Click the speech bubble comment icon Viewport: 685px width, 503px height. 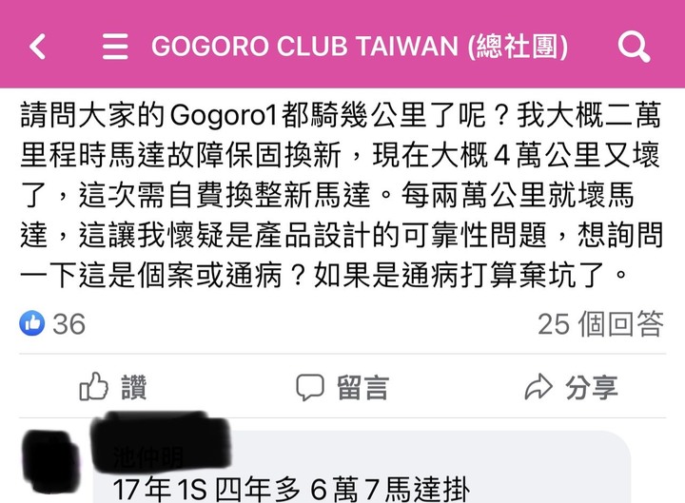(x=310, y=387)
